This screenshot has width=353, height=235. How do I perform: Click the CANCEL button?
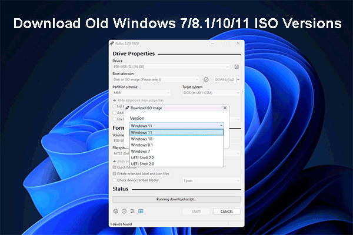[x=227, y=211]
